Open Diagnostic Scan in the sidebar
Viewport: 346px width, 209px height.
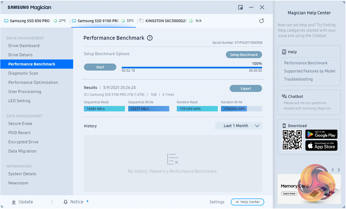click(x=23, y=73)
